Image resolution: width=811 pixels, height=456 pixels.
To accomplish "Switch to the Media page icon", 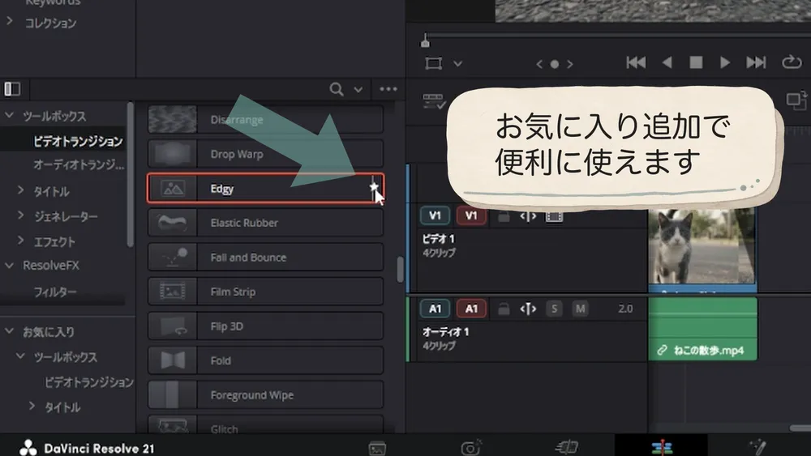I will click(x=377, y=448).
